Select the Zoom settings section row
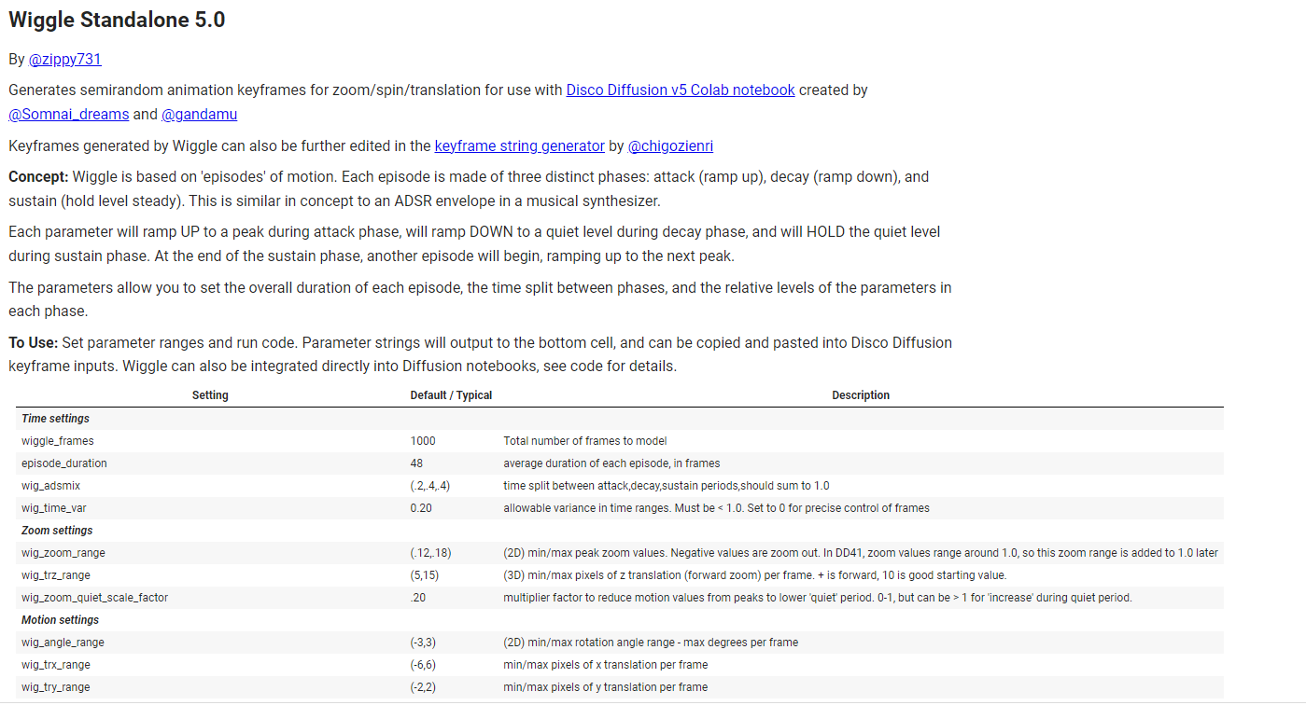The width and height of the screenshot is (1306, 705). point(619,531)
